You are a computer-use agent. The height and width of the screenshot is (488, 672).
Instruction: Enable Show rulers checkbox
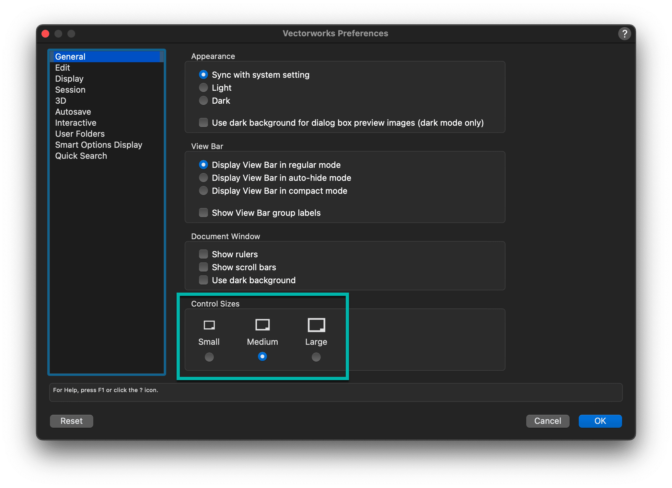point(203,254)
